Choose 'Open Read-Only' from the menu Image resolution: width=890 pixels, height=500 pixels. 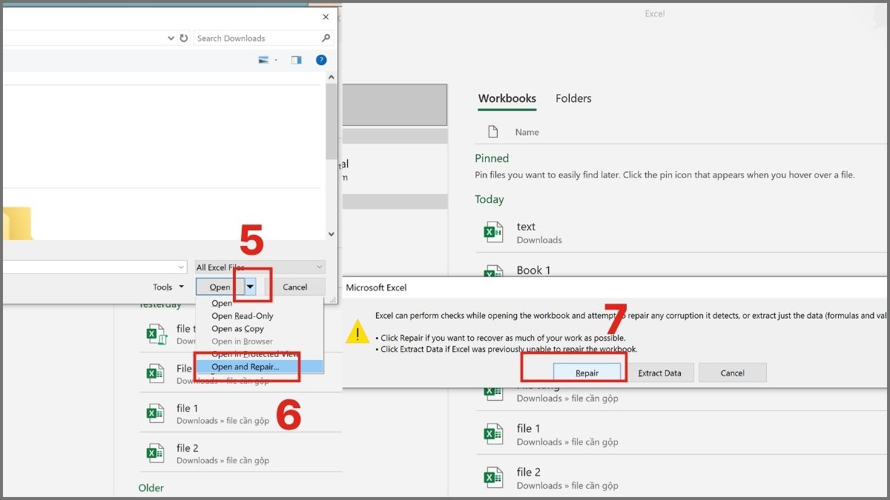243,316
